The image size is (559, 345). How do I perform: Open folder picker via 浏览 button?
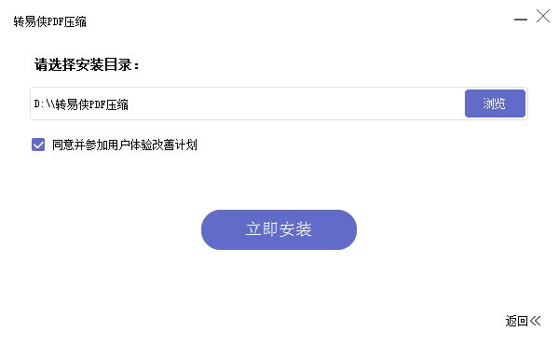(495, 103)
